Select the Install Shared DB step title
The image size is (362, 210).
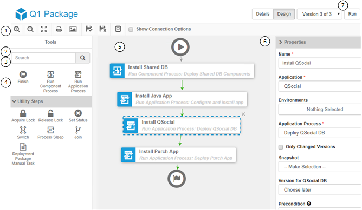(x=148, y=67)
